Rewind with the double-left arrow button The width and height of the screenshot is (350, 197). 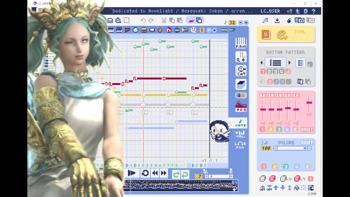[155, 173]
